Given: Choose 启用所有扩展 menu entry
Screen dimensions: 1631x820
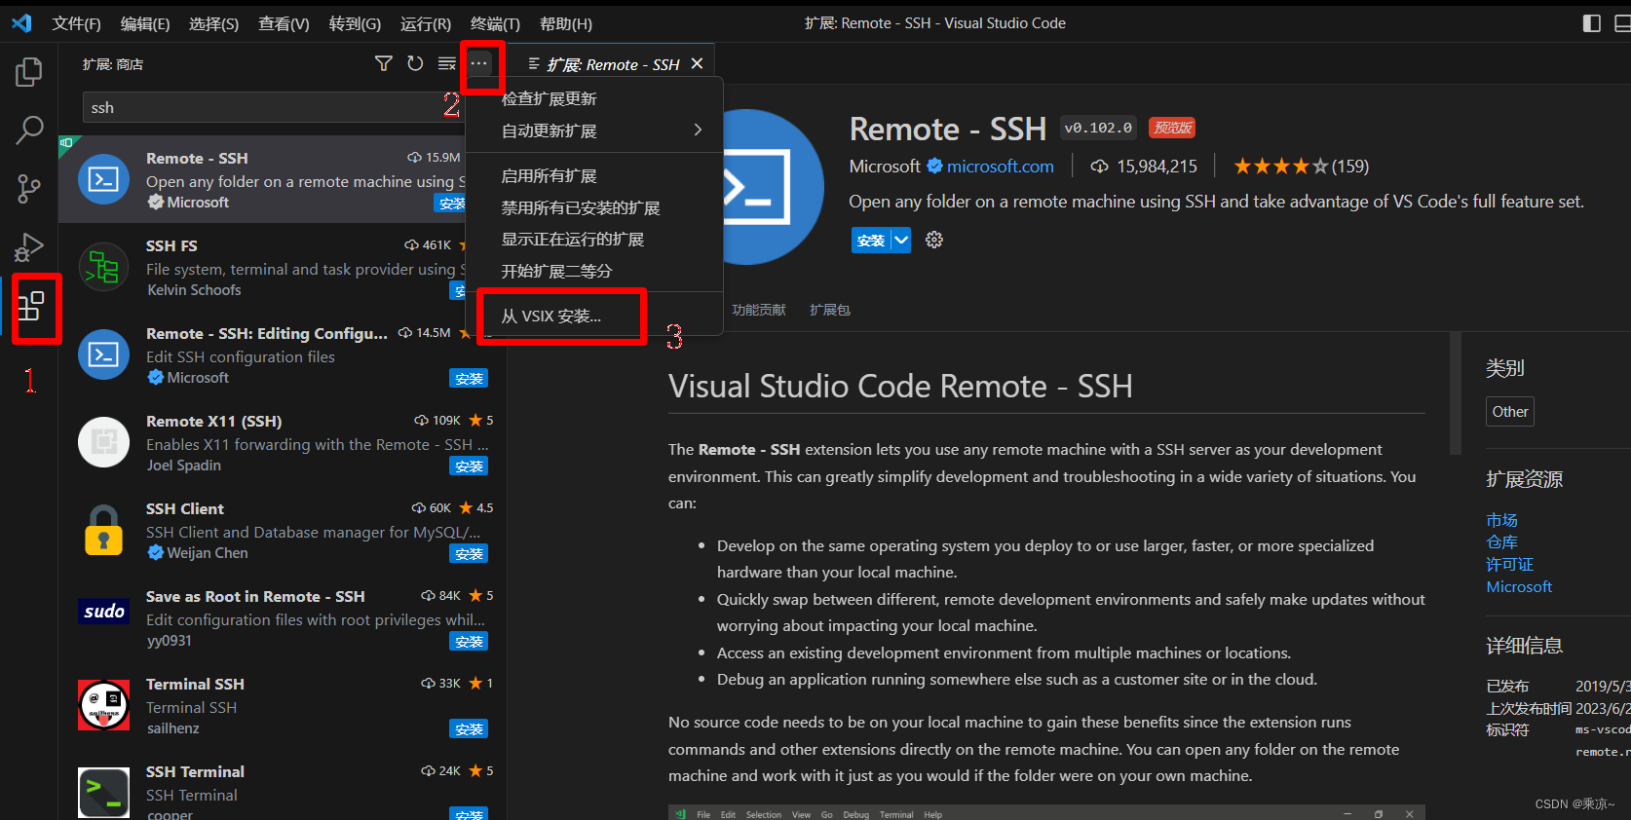Looking at the screenshot, I should [x=594, y=176].
